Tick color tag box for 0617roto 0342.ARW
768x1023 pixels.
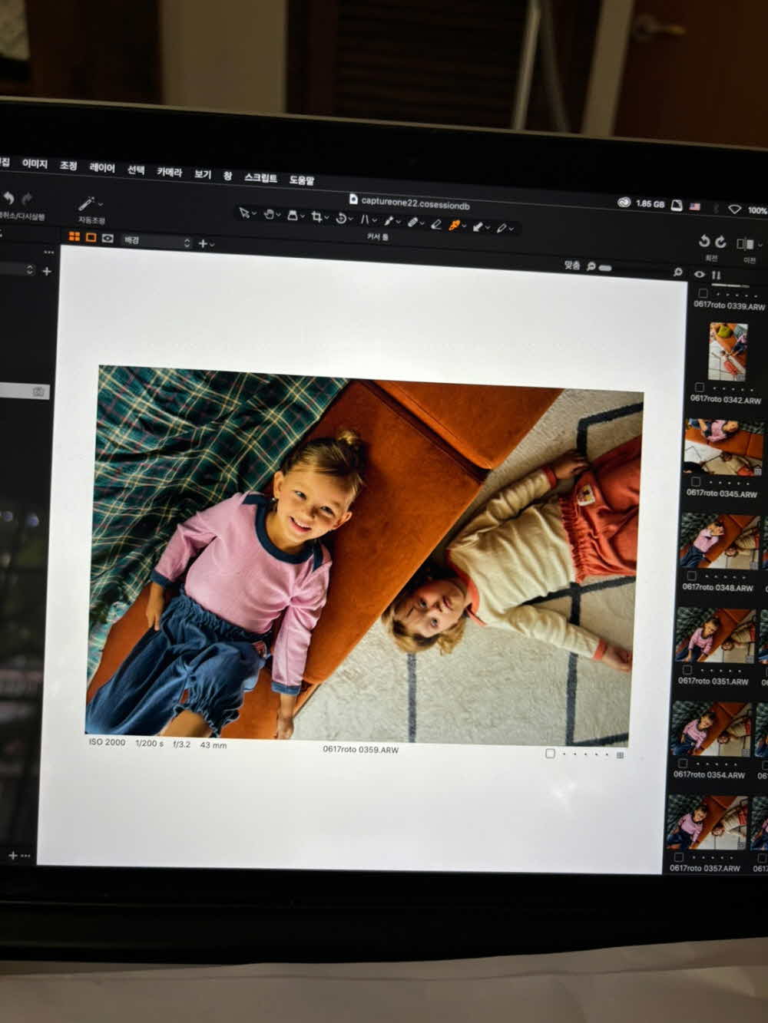[699, 388]
